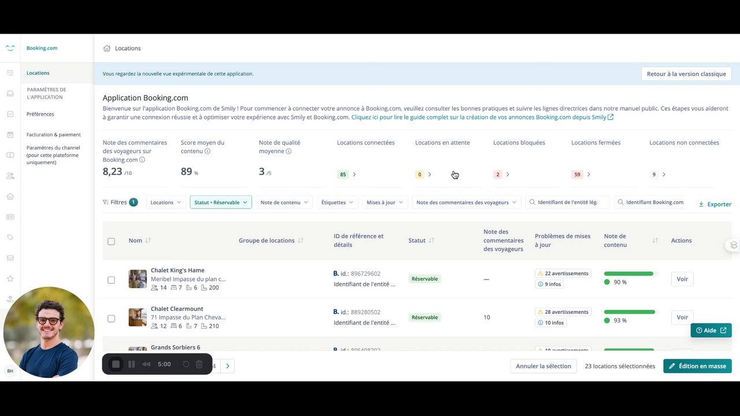This screenshot has height=416, width=740.
Task: Click the Identifiant de l'entité légale search field
Action: tap(568, 202)
